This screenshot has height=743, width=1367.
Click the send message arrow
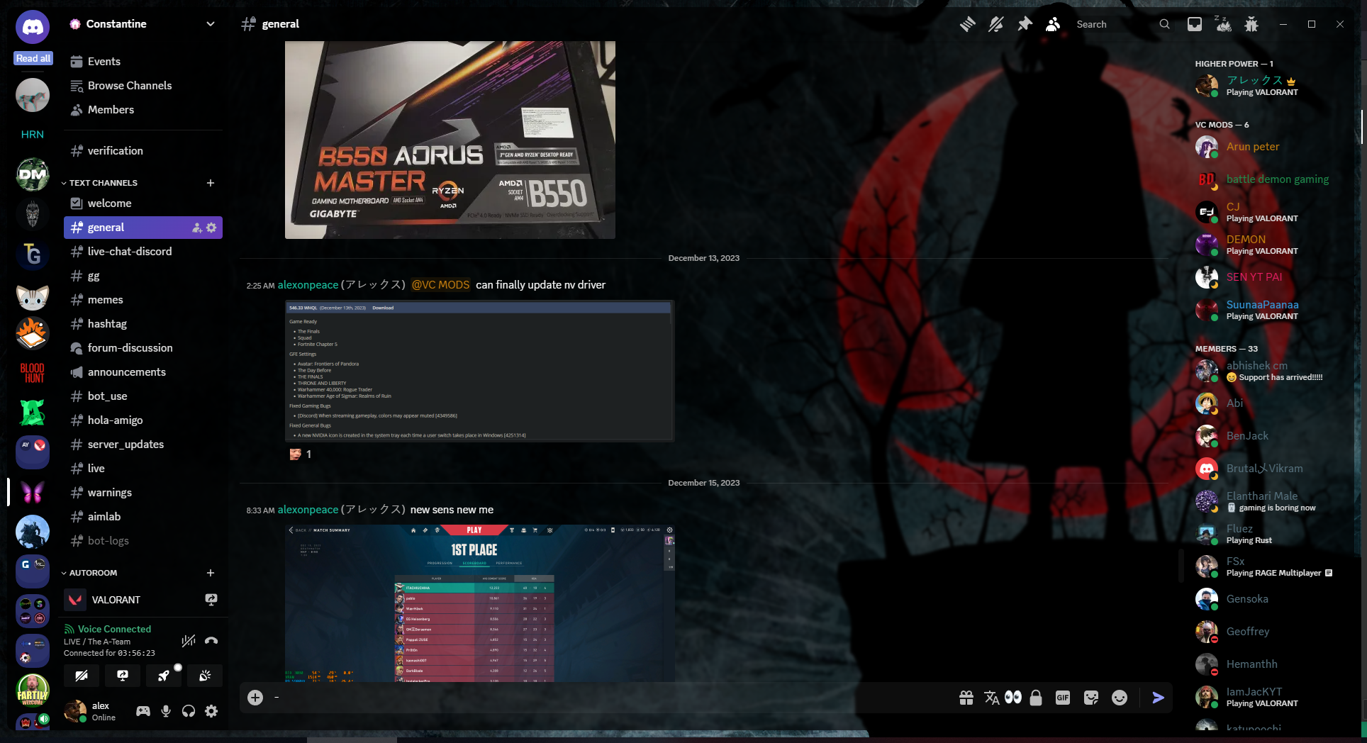pos(1158,698)
